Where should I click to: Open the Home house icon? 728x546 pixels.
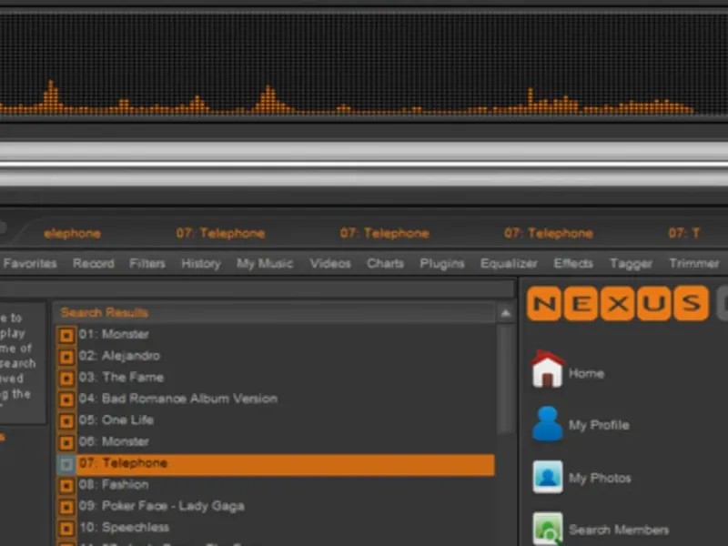click(x=548, y=369)
